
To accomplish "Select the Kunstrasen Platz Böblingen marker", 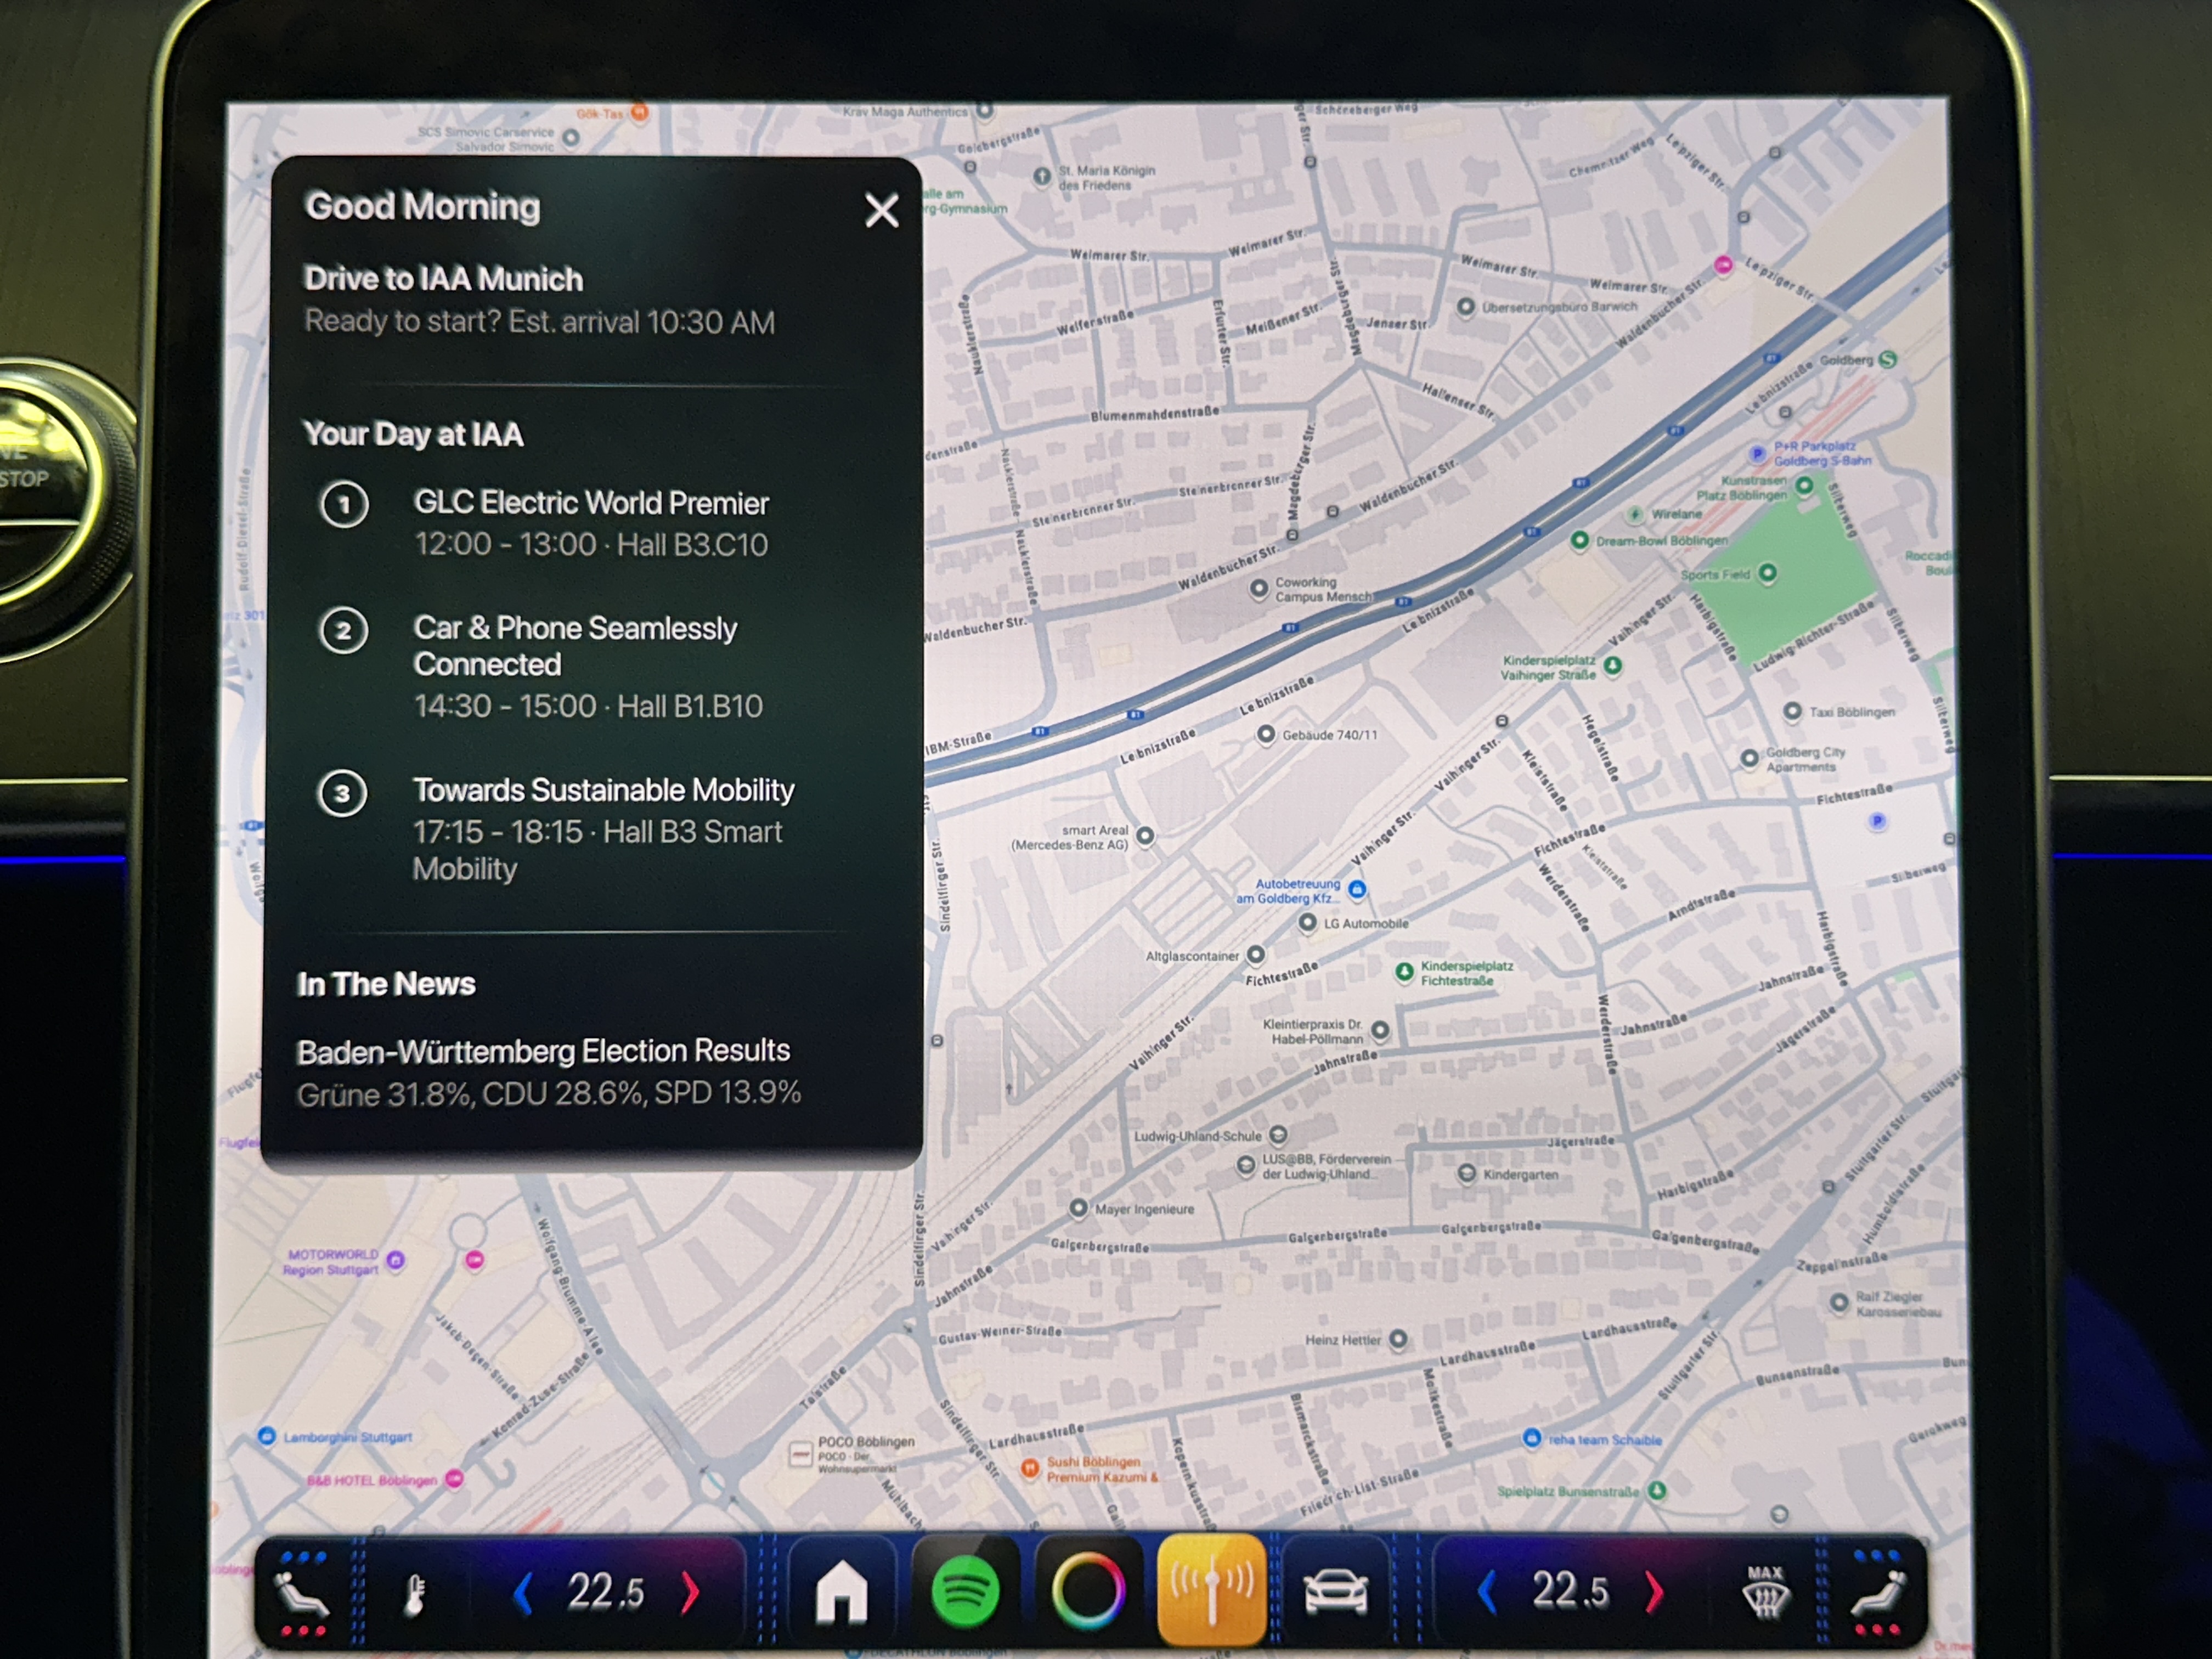I will (x=1804, y=486).
